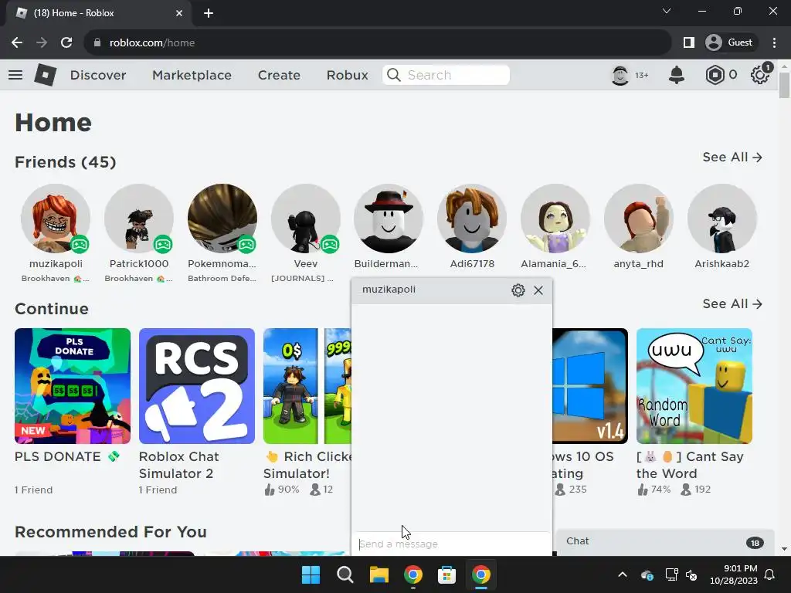
Task: Click See All for Continue
Action: pyautogui.click(x=732, y=304)
